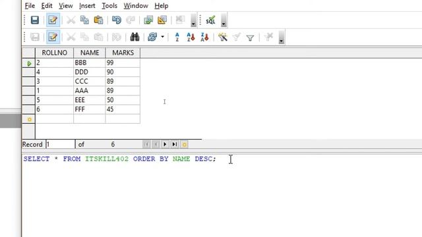Viewport: 422px width, 237px height.
Task: Click the AutoFilter icon
Action: click(223, 37)
